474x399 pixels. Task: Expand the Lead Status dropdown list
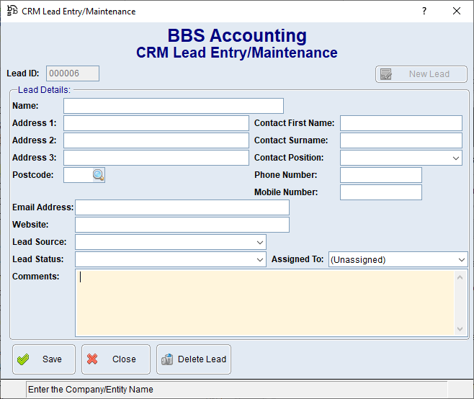259,259
